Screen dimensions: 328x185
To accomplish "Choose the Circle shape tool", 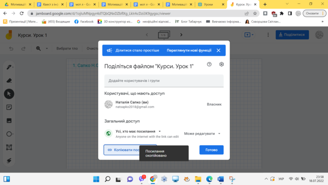I will (9, 134).
